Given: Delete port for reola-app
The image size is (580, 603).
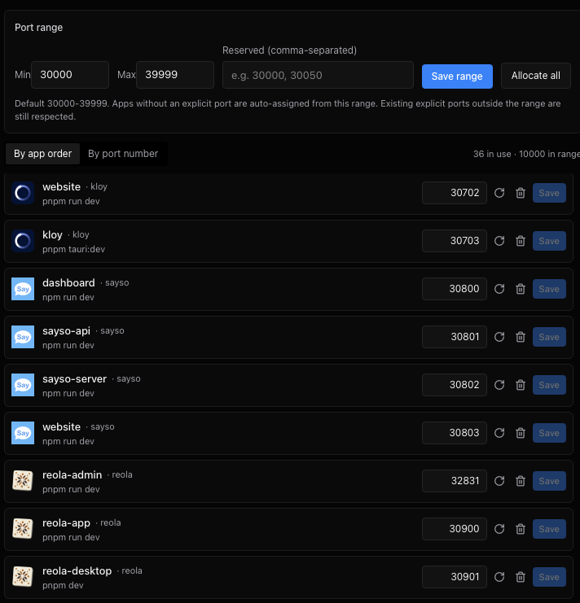Looking at the screenshot, I should click(521, 529).
